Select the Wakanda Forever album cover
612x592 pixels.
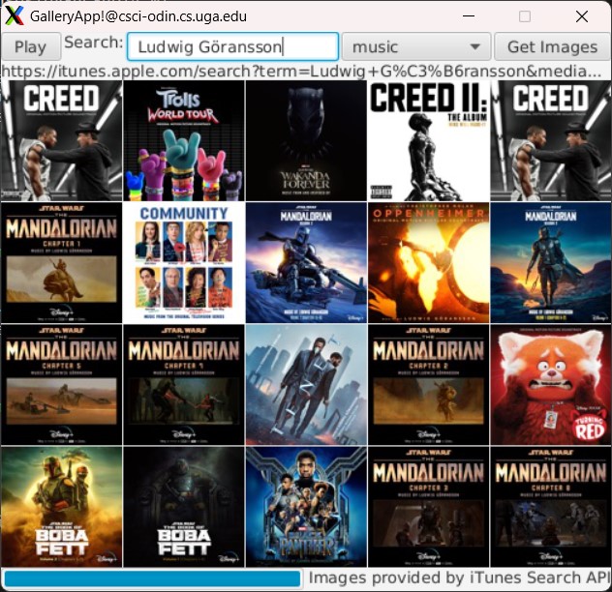click(306, 141)
